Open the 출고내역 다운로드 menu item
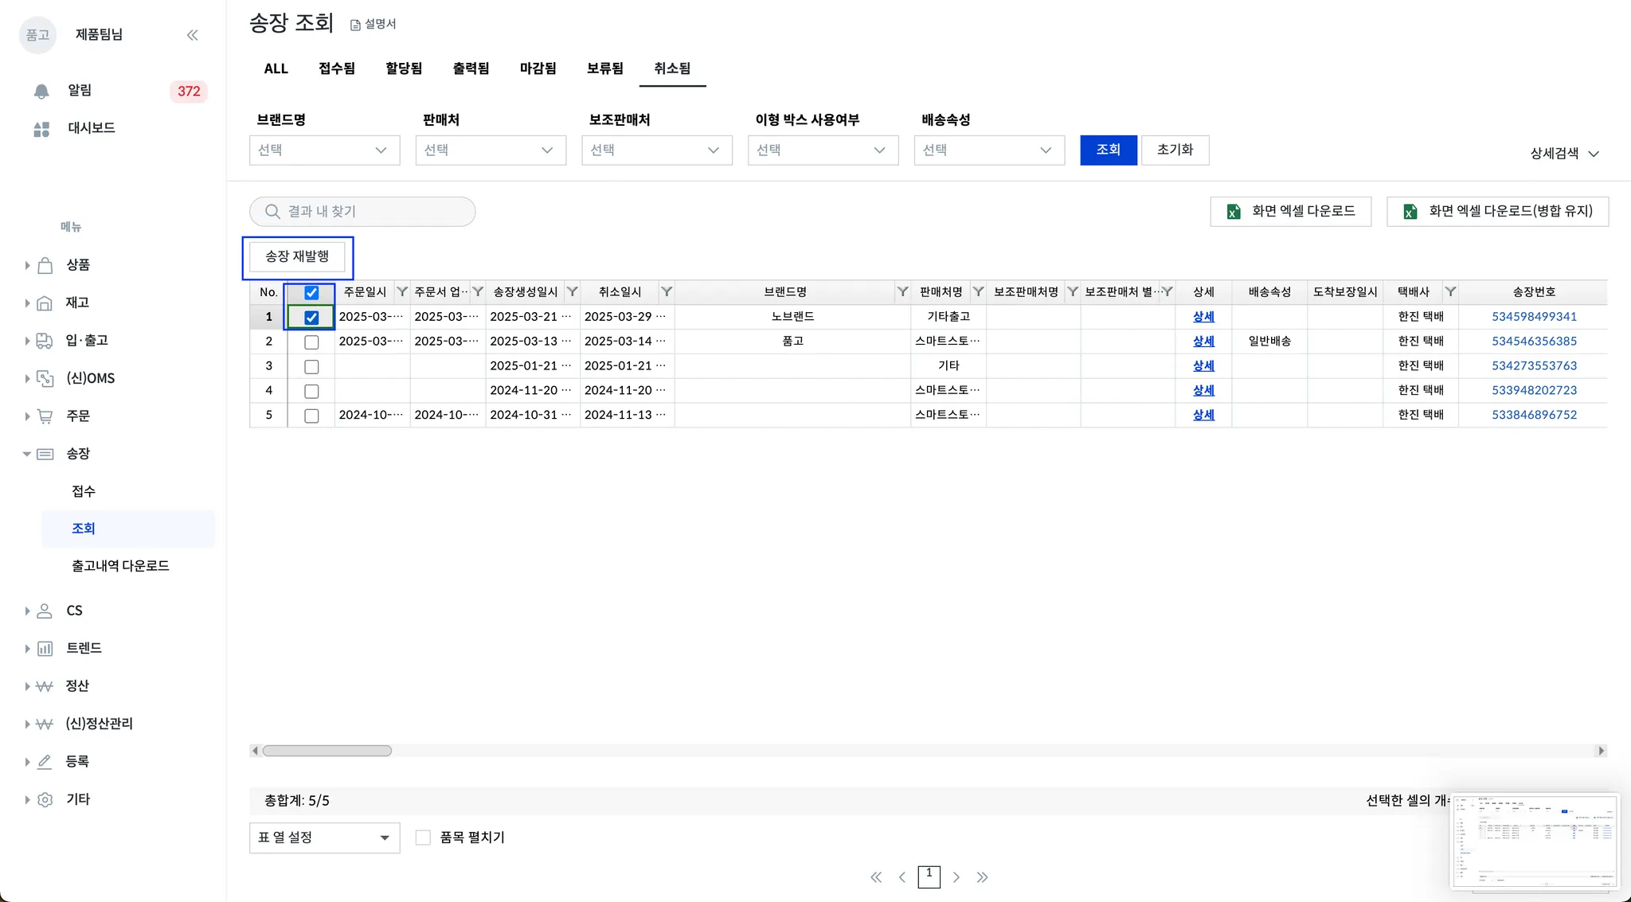Screen dimensions: 1631x902 click(120, 566)
